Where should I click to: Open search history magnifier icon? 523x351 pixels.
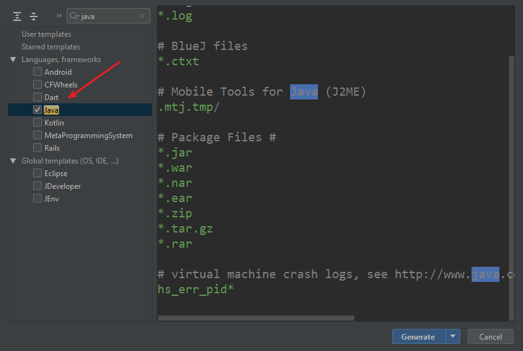pyautogui.click(x=74, y=16)
